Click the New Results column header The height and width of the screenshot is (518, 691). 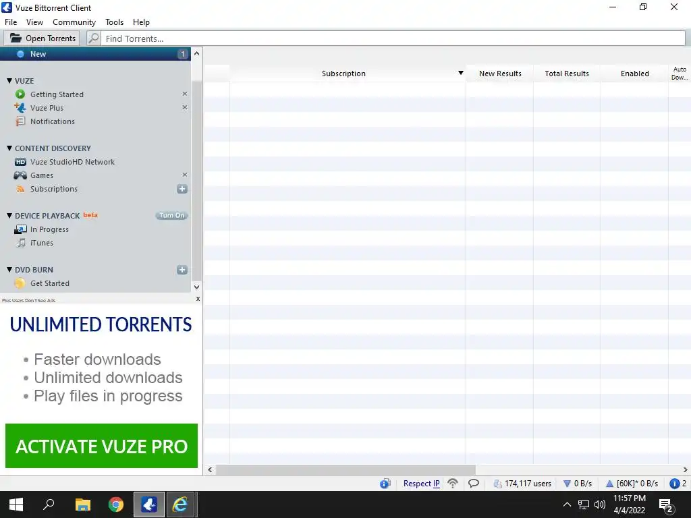(500, 74)
